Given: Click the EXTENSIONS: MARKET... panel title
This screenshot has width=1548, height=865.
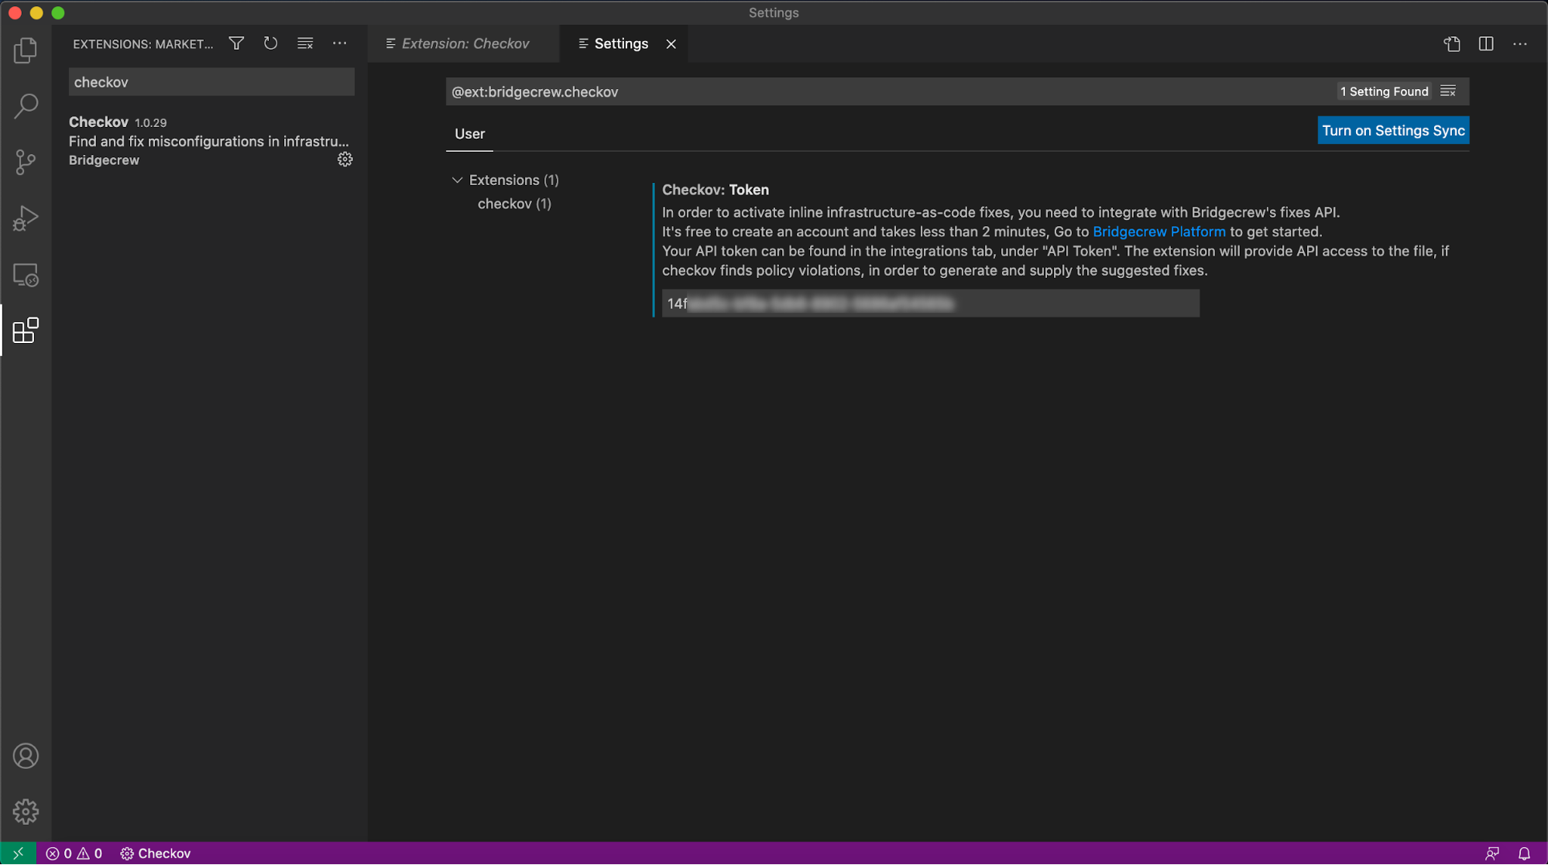Looking at the screenshot, I should [142, 44].
